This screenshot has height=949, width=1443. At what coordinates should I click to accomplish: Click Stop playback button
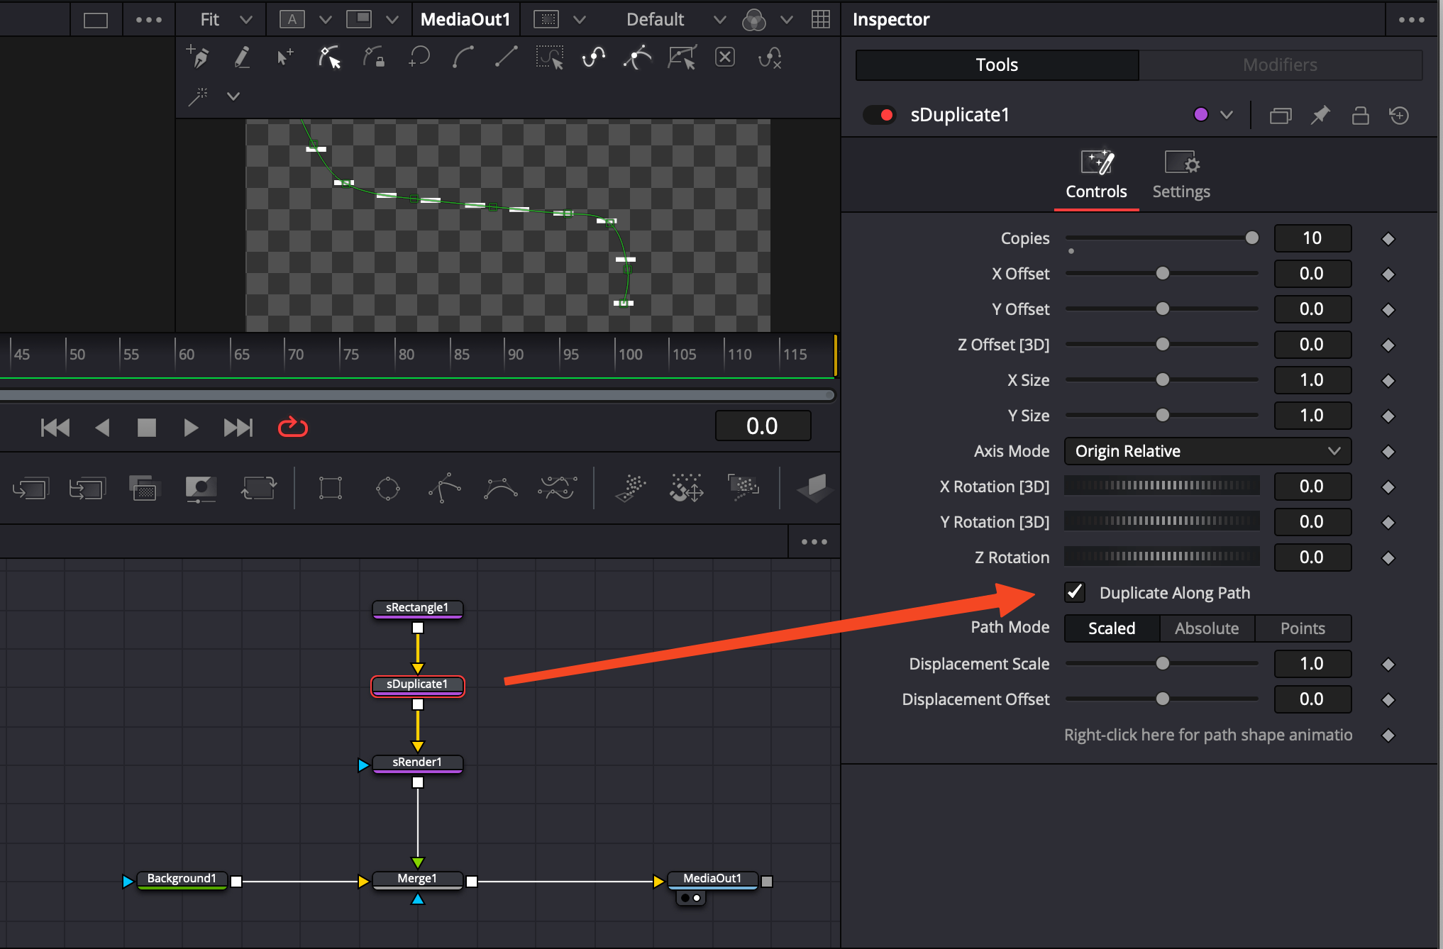[x=146, y=427]
